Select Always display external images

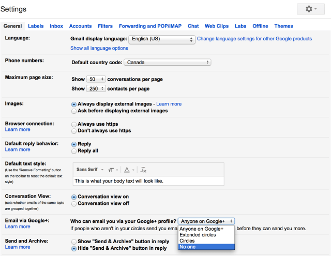(x=74, y=104)
